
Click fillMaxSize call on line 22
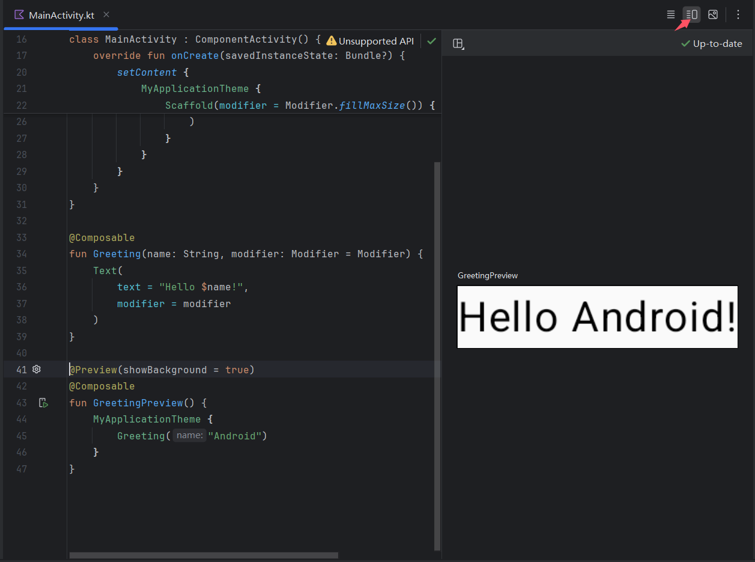tap(372, 105)
